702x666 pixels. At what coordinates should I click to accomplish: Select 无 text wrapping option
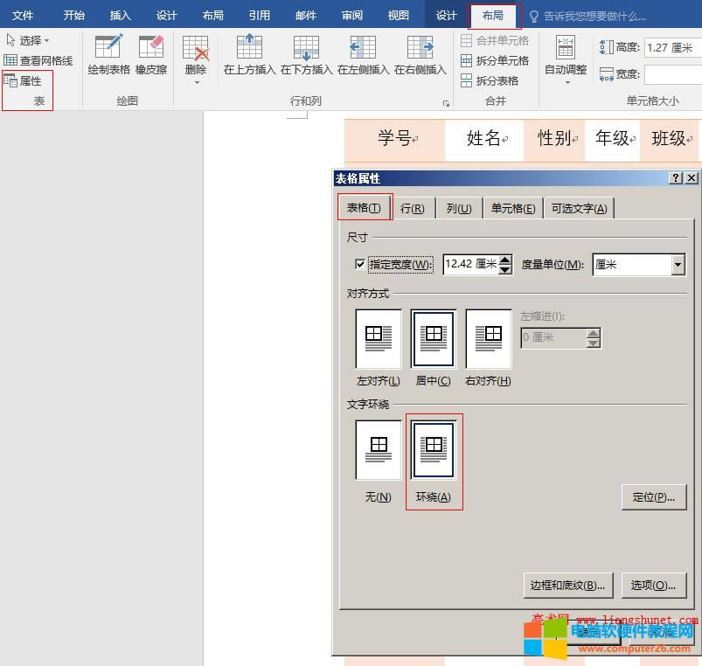tap(377, 450)
